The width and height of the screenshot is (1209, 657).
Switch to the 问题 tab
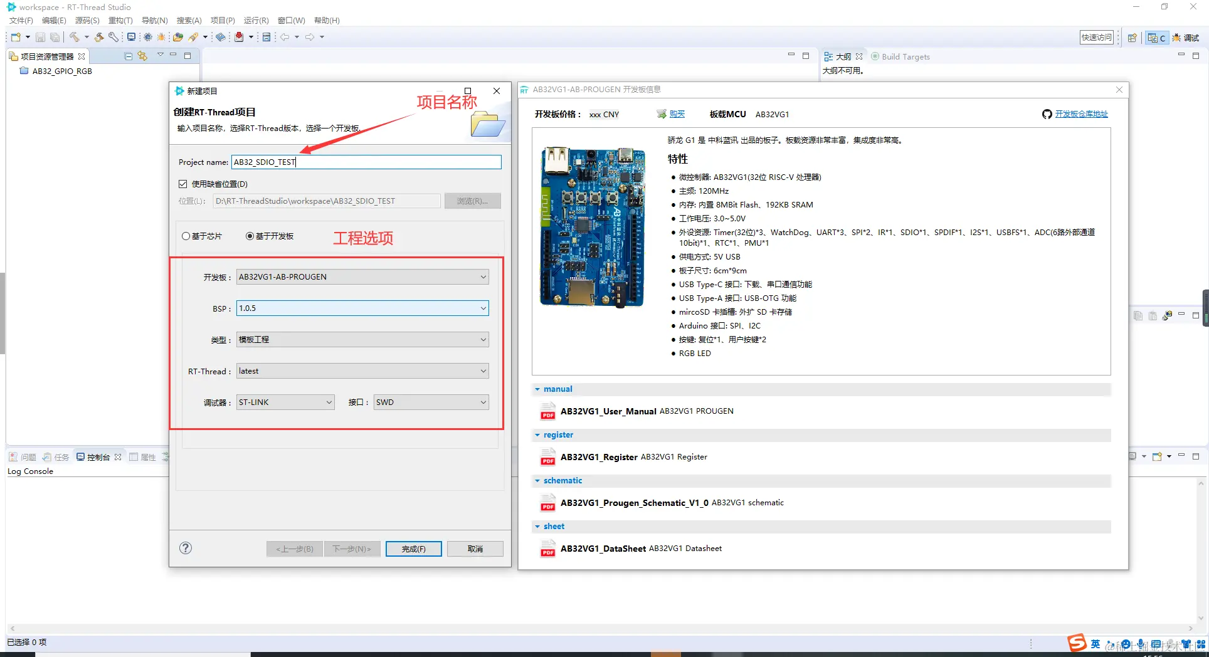point(23,457)
